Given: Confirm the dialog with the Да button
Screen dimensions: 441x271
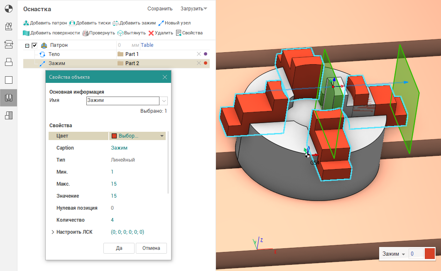Looking at the screenshot, I should pos(119,248).
